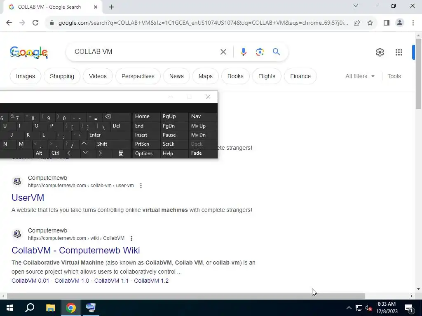
Task: Click the vertical page scrollbar thumb
Action: pos(418,74)
